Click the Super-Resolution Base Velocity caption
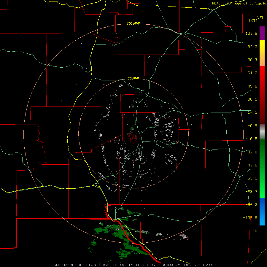Image resolution: width=267 pixels, height=267 pixels. coord(135,265)
